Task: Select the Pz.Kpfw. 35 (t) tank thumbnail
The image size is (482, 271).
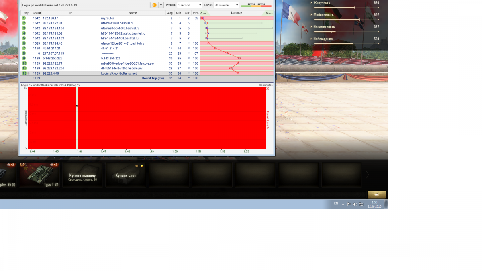Action: 8,175
